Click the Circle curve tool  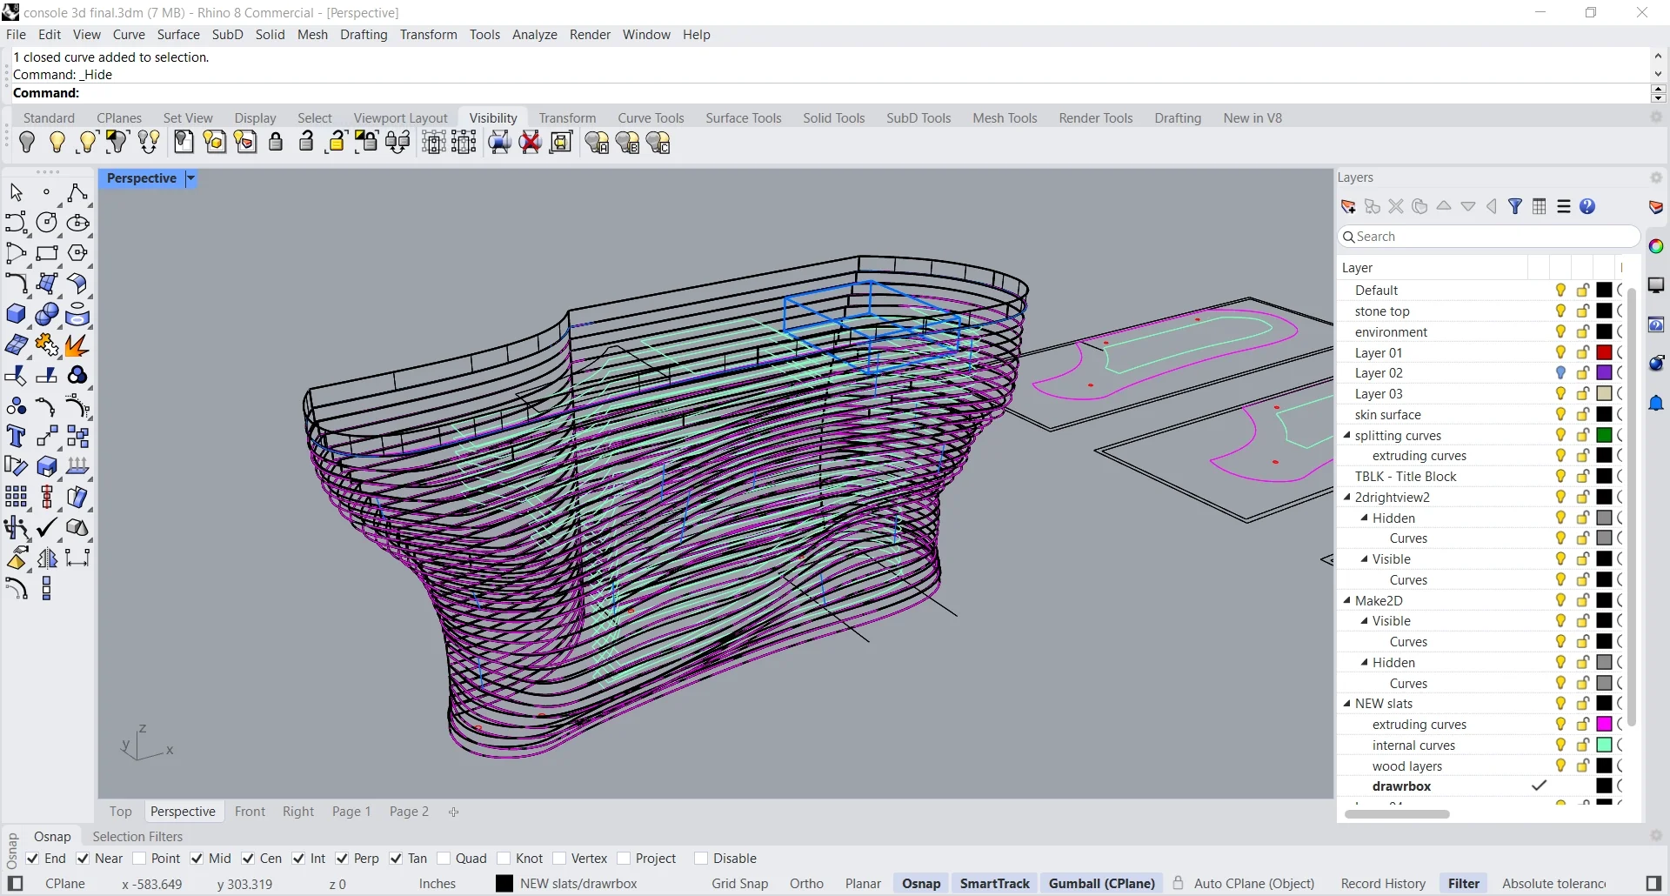[x=47, y=224]
